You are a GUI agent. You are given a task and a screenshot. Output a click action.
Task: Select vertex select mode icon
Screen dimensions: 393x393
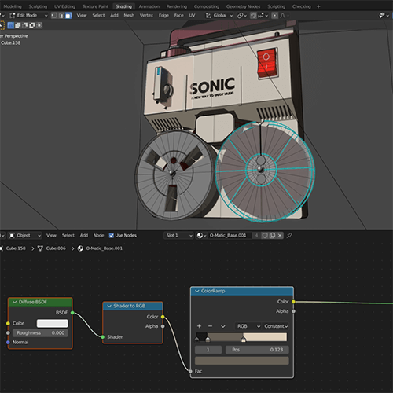54,16
